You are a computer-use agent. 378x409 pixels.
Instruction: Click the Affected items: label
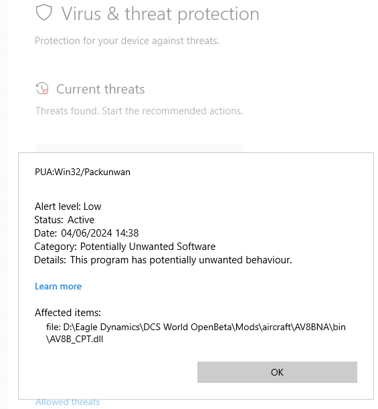click(68, 313)
